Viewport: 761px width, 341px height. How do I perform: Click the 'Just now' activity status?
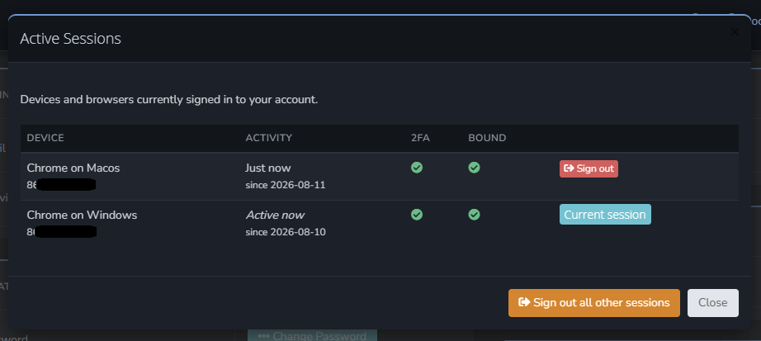[268, 168]
